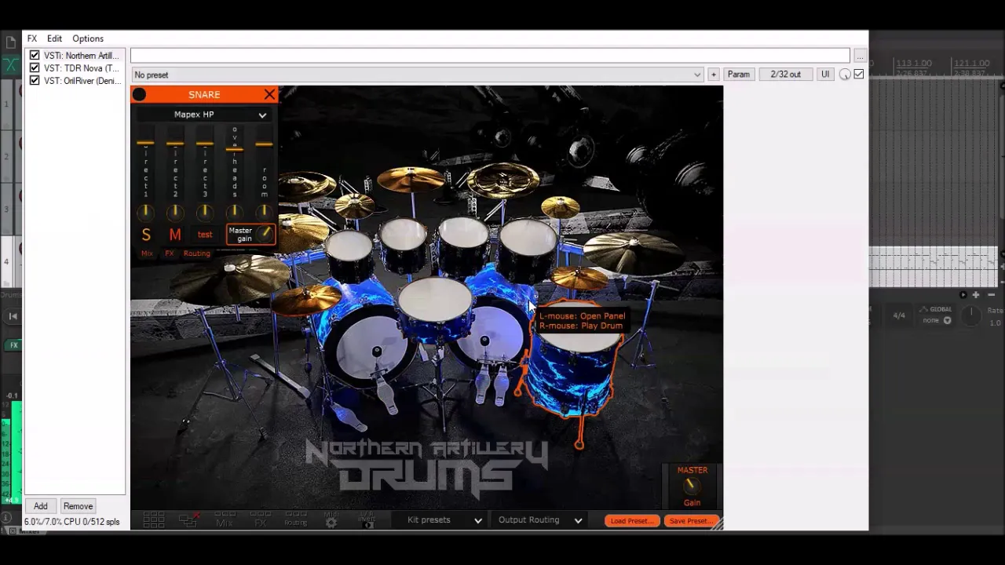Click the direct 1 pan knob
Screen dimensions: 1005x565
145,212
